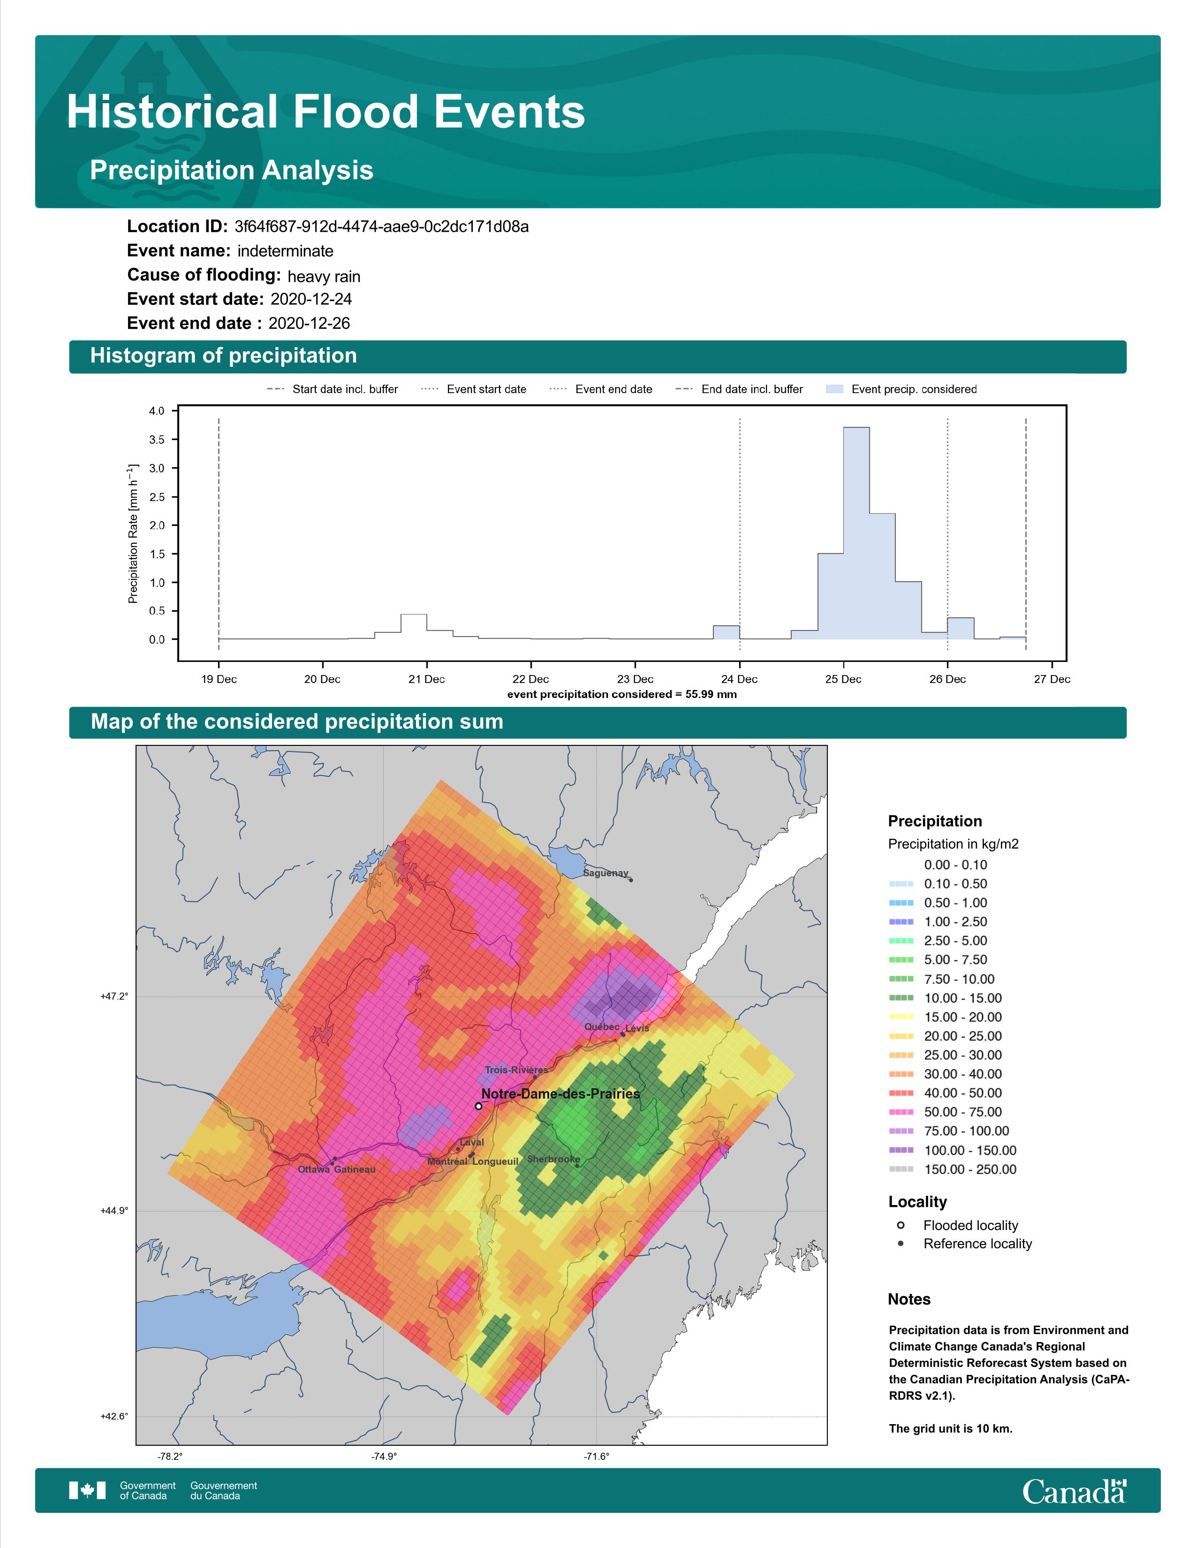Click the Sherbrooke label on map
1196x1548 pixels.
pyautogui.click(x=553, y=1159)
